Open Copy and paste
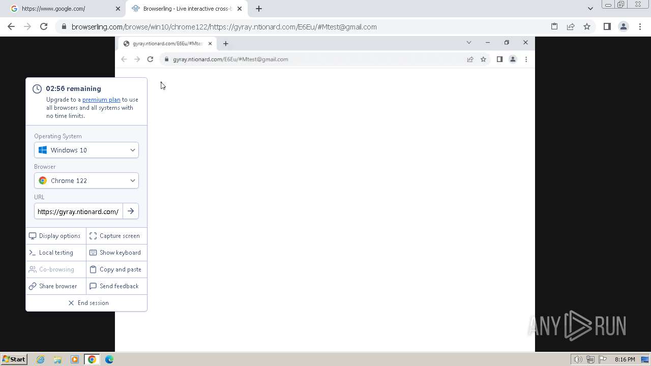 [x=116, y=269]
